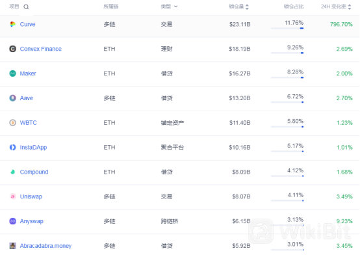The height and width of the screenshot is (255, 360).
Task: Open the Uniswap project link
Action: (31, 196)
